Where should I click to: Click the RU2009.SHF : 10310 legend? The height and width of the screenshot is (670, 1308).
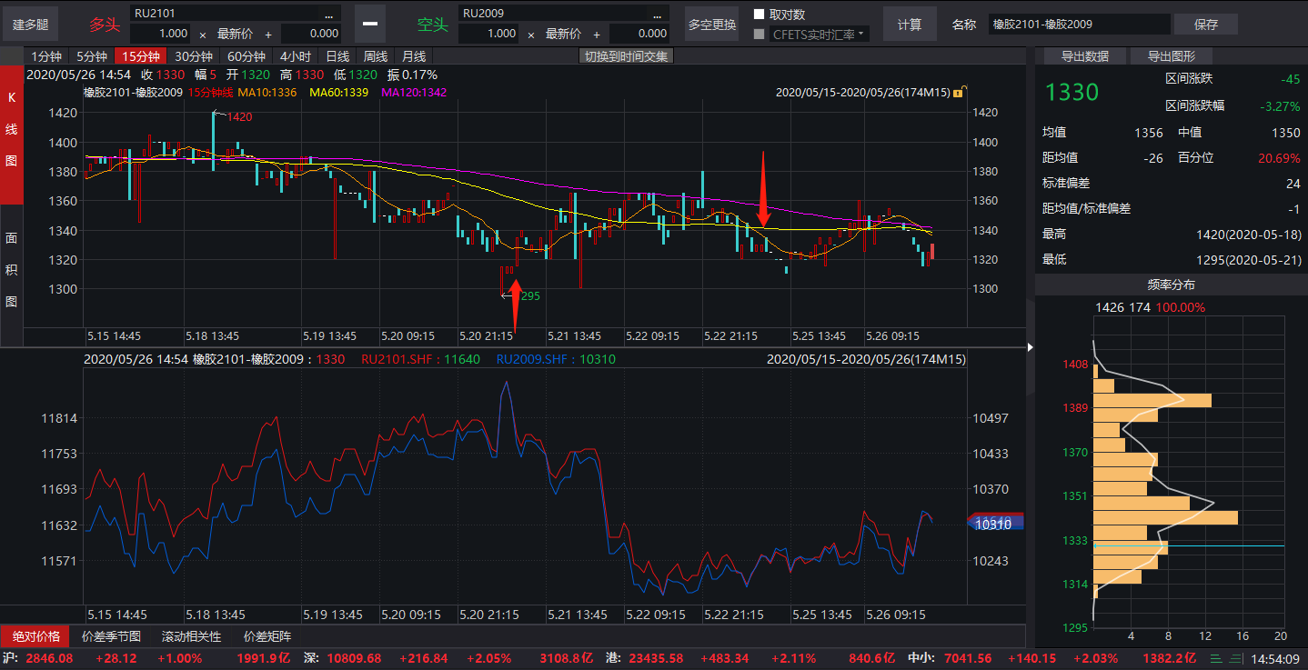pos(556,359)
